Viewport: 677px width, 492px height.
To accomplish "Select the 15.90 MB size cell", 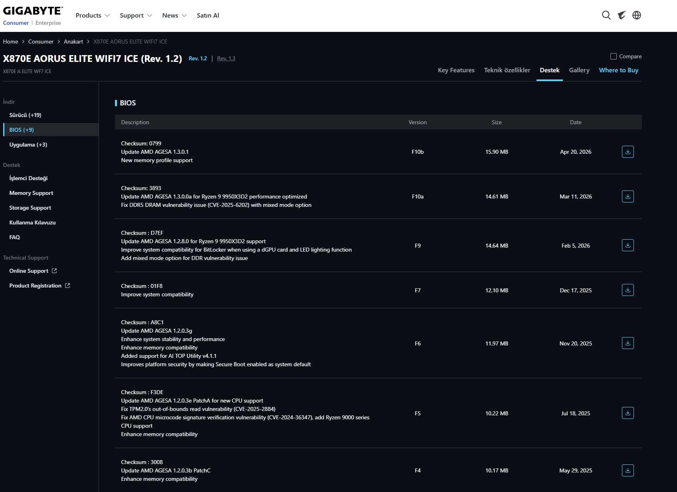I will pos(497,152).
